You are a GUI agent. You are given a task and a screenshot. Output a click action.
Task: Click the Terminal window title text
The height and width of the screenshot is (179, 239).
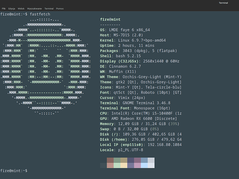point(223,3)
